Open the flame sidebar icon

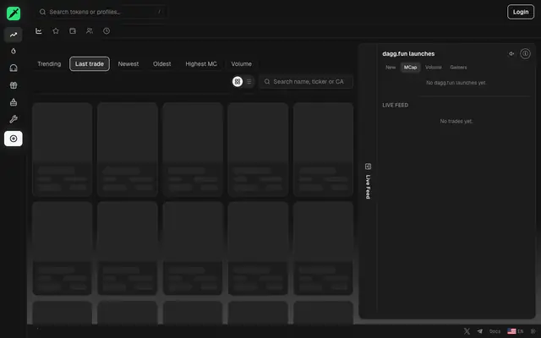[14, 51]
